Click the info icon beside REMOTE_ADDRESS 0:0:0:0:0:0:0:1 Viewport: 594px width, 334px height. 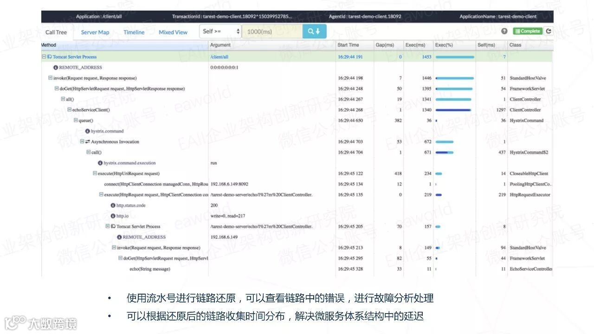pos(56,67)
